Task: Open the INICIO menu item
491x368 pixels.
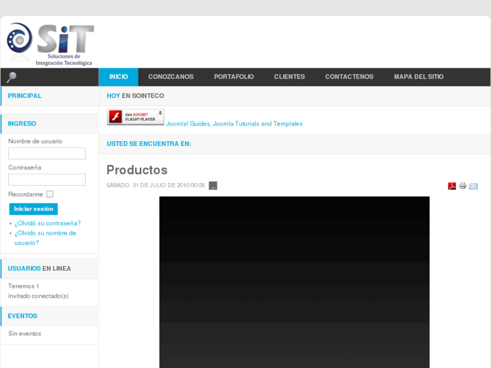Action: pyautogui.click(x=118, y=77)
